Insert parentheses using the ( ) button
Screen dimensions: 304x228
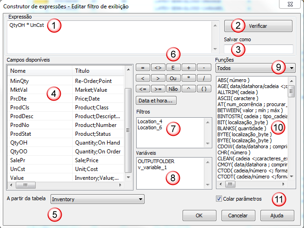[x=204, y=88]
